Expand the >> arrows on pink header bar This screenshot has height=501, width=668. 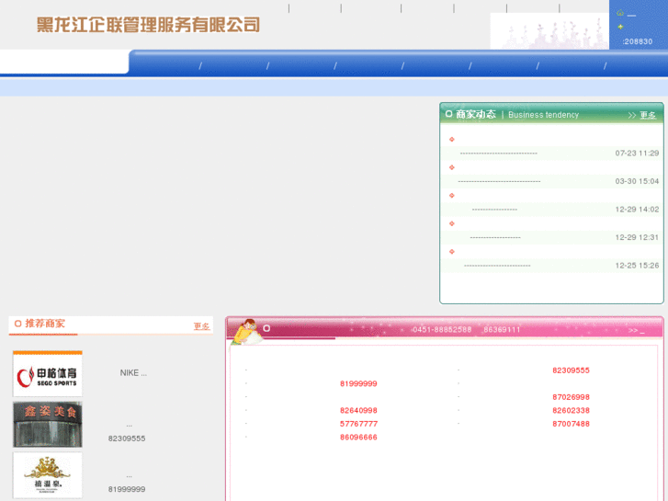pos(636,330)
